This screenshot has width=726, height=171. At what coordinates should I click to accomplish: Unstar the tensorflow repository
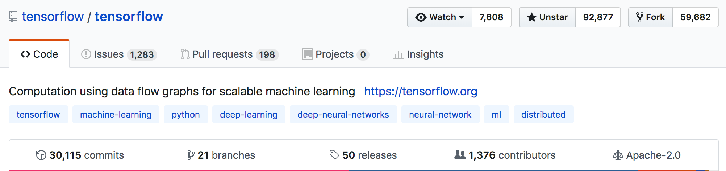[x=547, y=17]
